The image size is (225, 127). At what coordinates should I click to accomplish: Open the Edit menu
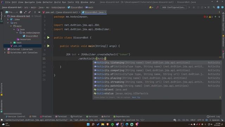click(x=14, y=2)
